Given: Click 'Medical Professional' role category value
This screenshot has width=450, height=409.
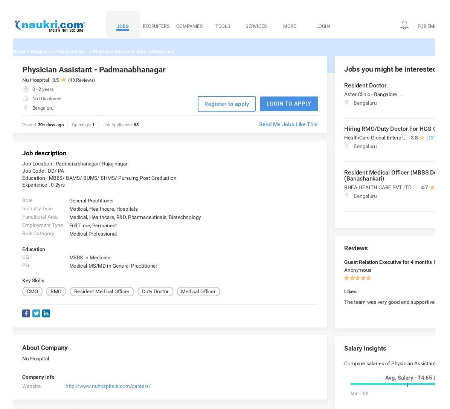Looking at the screenshot, I should click(x=93, y=234).
